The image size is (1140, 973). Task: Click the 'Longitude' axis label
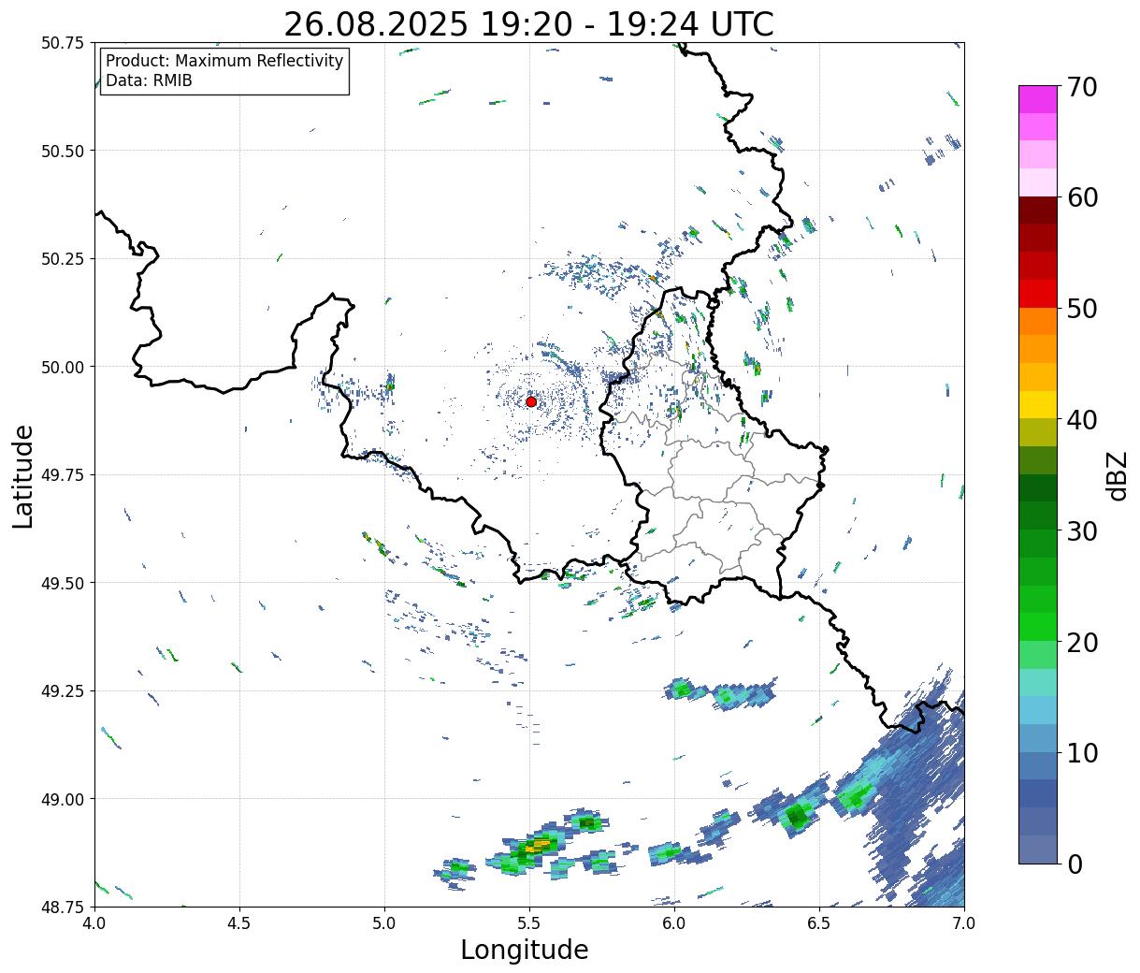coord(525,950)
